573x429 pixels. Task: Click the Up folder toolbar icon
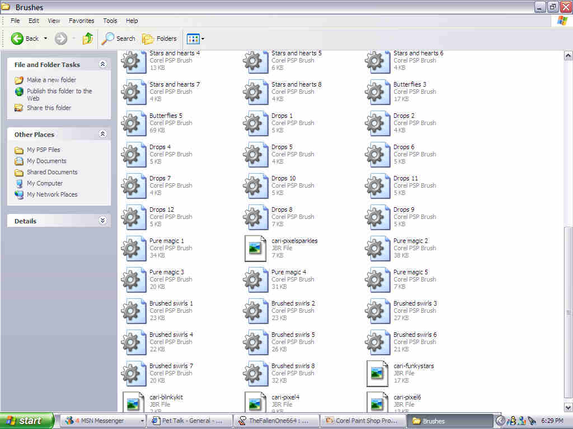coord(88,39)
